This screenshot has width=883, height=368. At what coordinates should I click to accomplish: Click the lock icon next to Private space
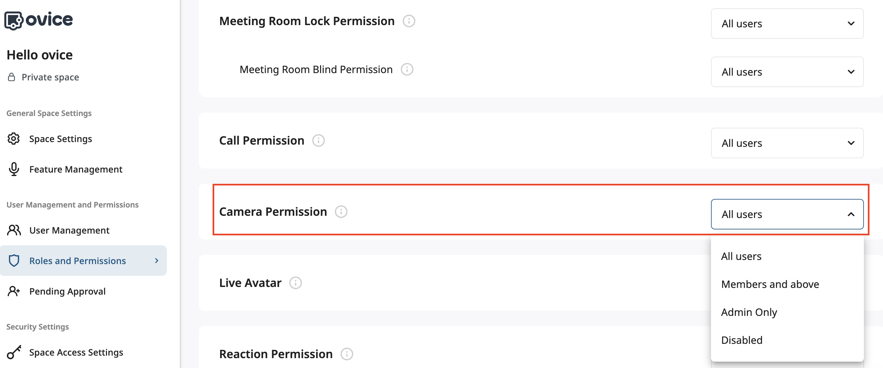click(11, 77)
